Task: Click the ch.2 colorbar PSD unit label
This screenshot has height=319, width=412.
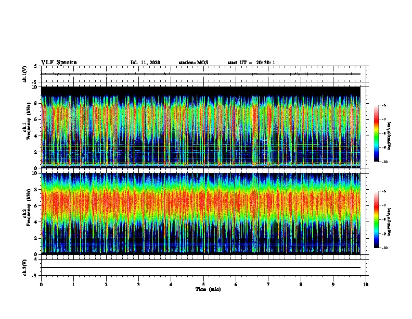Action: (390, 222)
